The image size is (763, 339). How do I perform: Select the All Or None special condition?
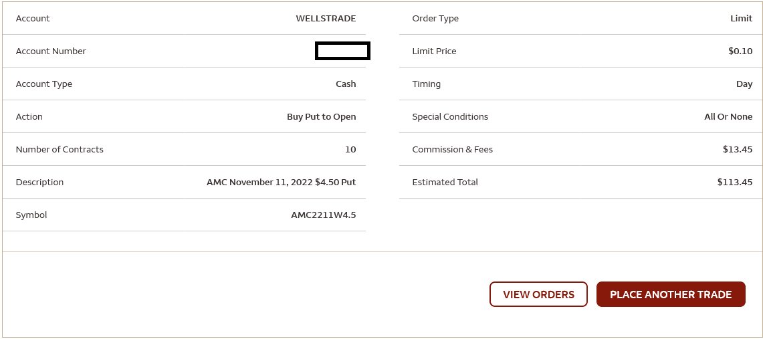pos(728,117)
